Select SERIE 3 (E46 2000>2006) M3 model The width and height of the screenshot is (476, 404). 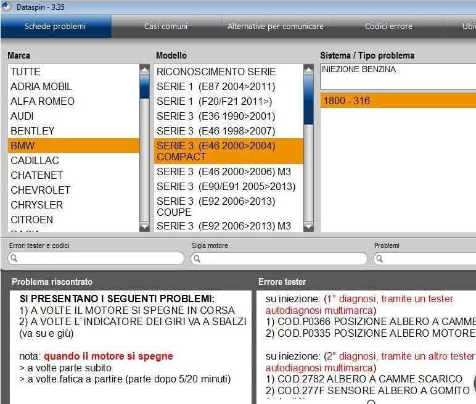(x=229, y=171)
